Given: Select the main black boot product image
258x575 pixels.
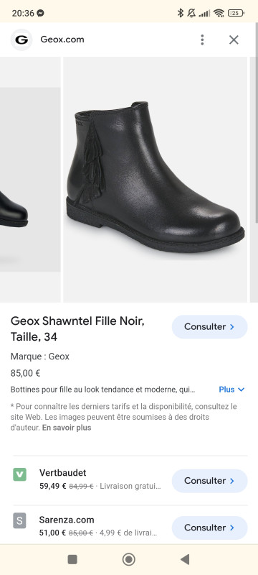Looking at the screenshot, I should (156, 180).
